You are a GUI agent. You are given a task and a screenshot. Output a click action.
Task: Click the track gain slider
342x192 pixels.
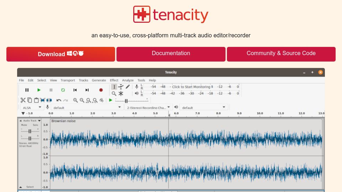point(30,131)
